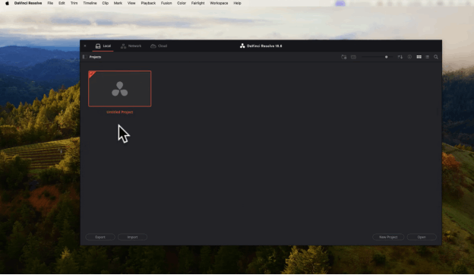Select the Network tab
Image resolution: width=474 pixels, height=275 pixels.
(131, 46)
